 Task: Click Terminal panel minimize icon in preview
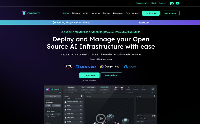coord(155,96)
